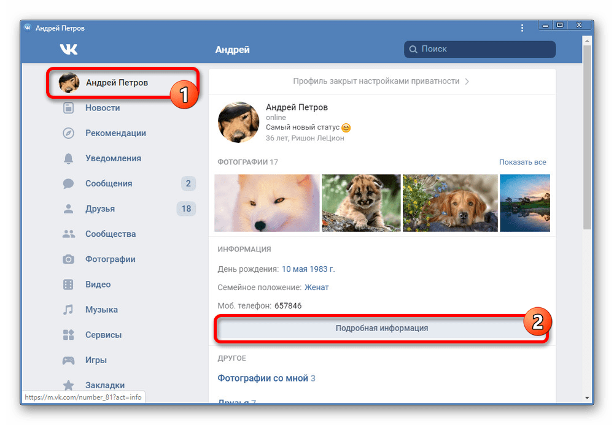Click the VK logo in header
Viewport: 614px width, 425px height.
point(69,49)
